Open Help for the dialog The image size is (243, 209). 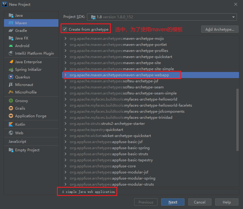(x=226, y=202)
